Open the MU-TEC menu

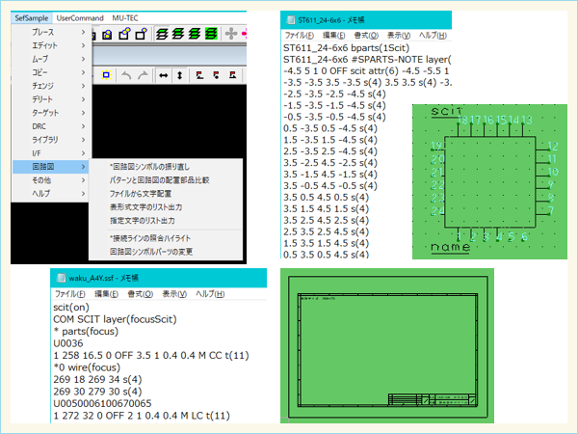point(127,17)
